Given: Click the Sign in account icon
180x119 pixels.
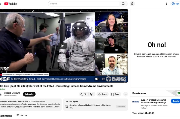Looking at the screenshot, I should pyautogui.click(x=173, y=4).
